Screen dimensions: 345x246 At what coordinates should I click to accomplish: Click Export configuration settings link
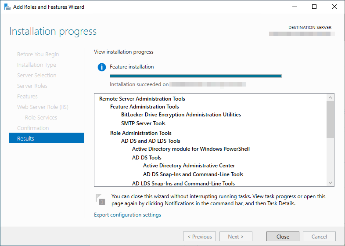tap(127, 215)
